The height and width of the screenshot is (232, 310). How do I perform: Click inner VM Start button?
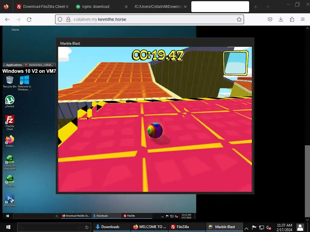pyautogui.click(x=8, y=216)
